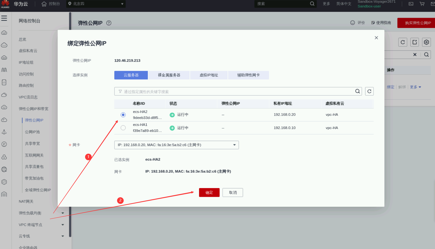Clear the background list search with X

pyautogui.click(x=415, y=55)
